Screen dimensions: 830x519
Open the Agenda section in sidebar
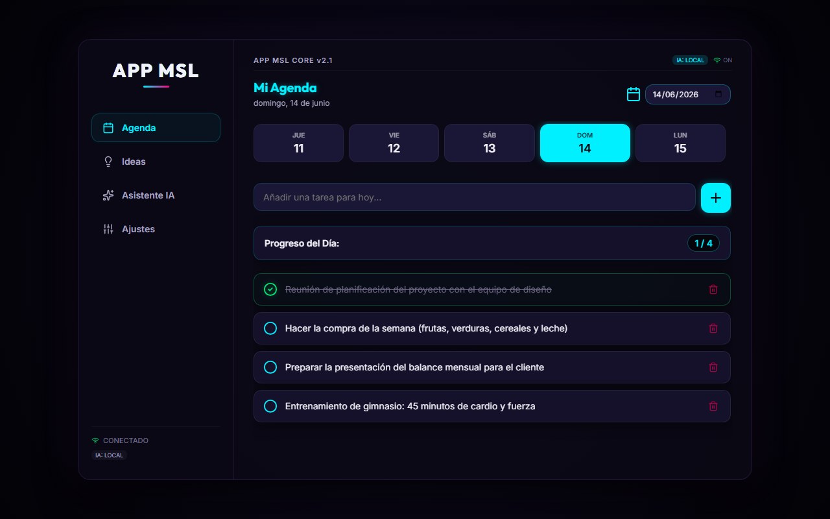tap(156, 128)
